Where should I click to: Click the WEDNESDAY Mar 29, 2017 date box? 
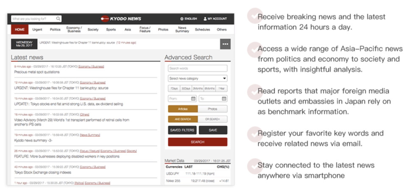(24, 44)
